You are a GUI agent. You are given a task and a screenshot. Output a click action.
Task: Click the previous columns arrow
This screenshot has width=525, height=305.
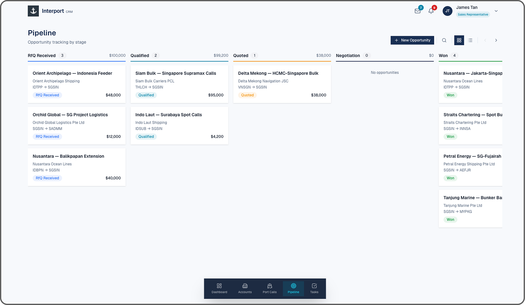point(485,40)
